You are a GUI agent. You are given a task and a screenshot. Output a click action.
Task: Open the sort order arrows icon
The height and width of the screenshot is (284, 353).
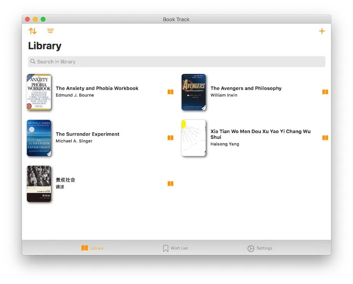(x=33, y=31)
